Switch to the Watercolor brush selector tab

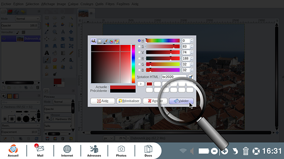105,41
